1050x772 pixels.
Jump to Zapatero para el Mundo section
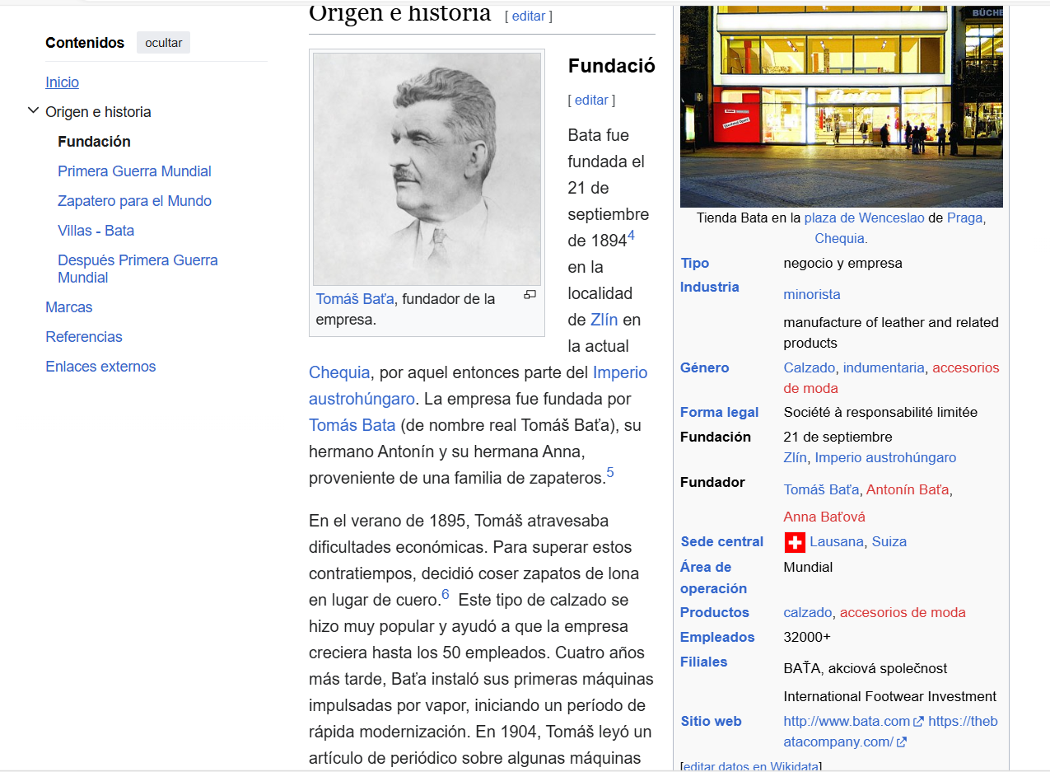click(134, 201)
